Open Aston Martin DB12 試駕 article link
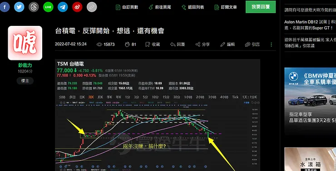 click(x=310, y=25)
